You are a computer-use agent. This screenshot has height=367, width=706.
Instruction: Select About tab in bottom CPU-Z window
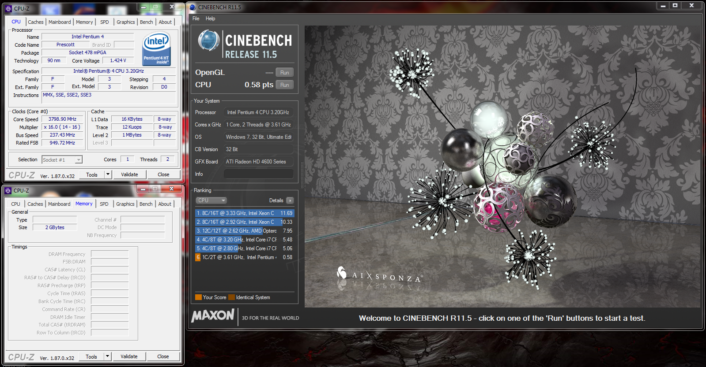(x=165, y=204)
